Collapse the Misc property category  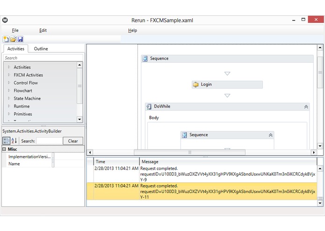(x=4, y=149)
